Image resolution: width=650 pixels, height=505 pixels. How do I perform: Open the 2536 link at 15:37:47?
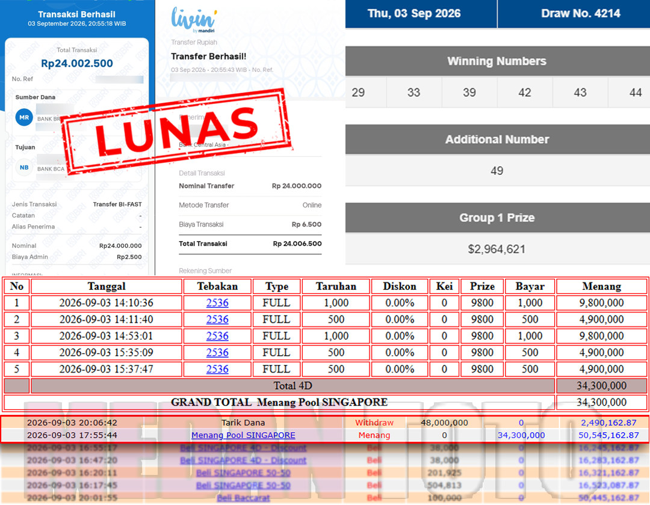217,369
